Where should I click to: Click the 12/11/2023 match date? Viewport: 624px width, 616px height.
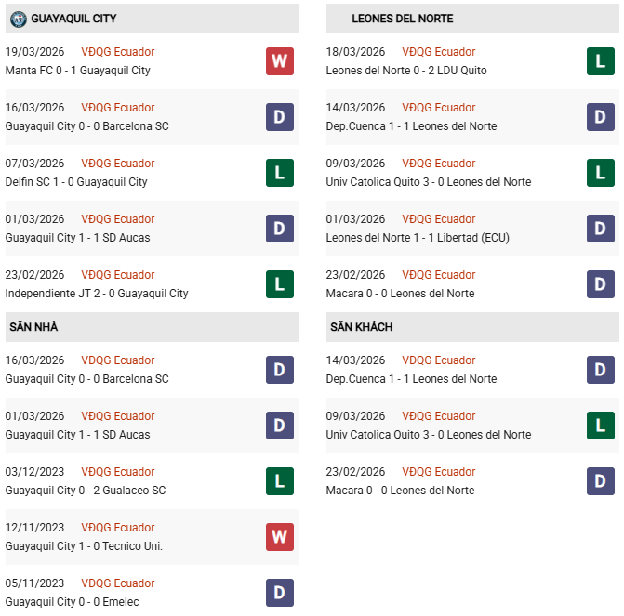click(35, 528)
